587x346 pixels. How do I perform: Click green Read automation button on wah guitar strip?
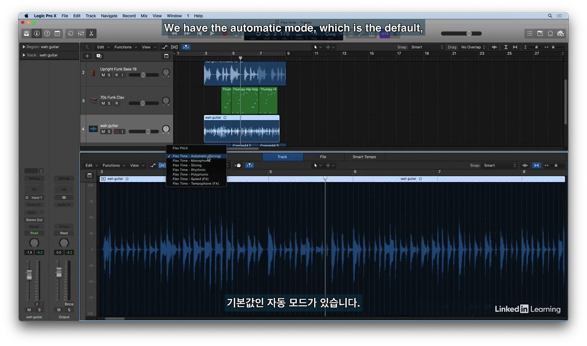pos(34,233)
